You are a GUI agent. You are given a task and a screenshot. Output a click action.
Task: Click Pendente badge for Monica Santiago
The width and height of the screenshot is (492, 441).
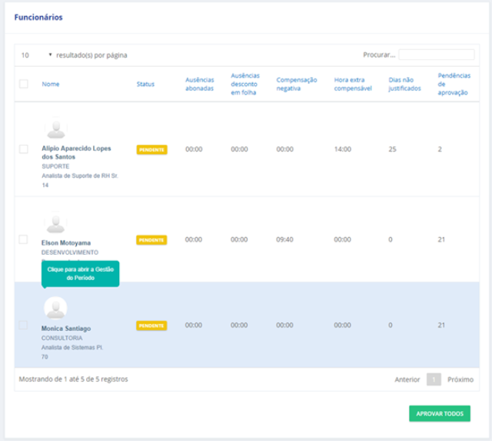(x=151, y=326)
